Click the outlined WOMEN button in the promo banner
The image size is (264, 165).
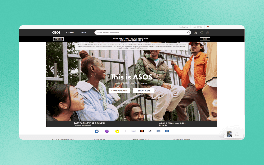[x=58, y=39]
